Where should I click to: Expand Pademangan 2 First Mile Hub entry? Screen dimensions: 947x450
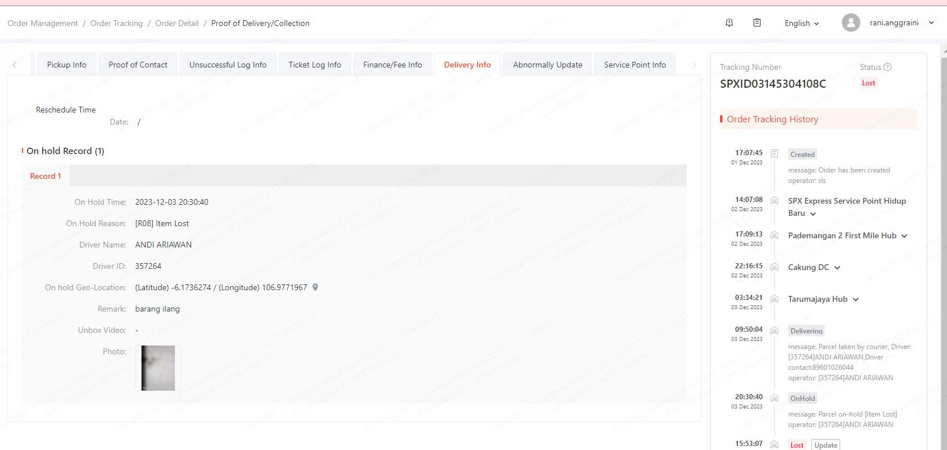coord(904,236)
